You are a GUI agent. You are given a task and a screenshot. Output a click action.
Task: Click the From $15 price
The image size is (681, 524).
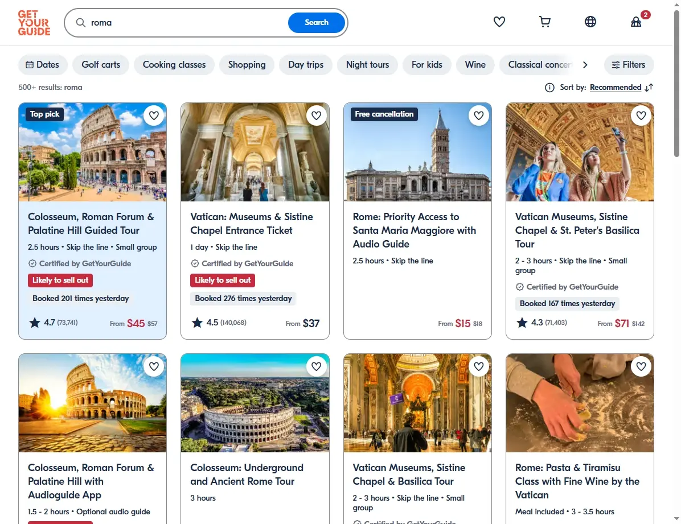click(460, 323)
